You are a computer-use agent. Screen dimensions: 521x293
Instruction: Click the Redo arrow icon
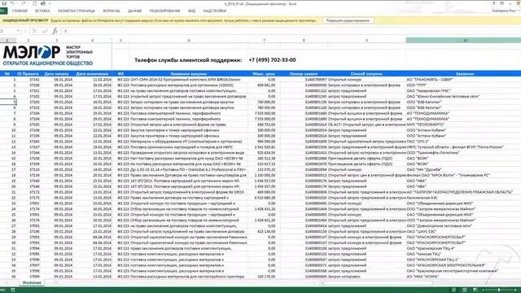pos(24,3)
